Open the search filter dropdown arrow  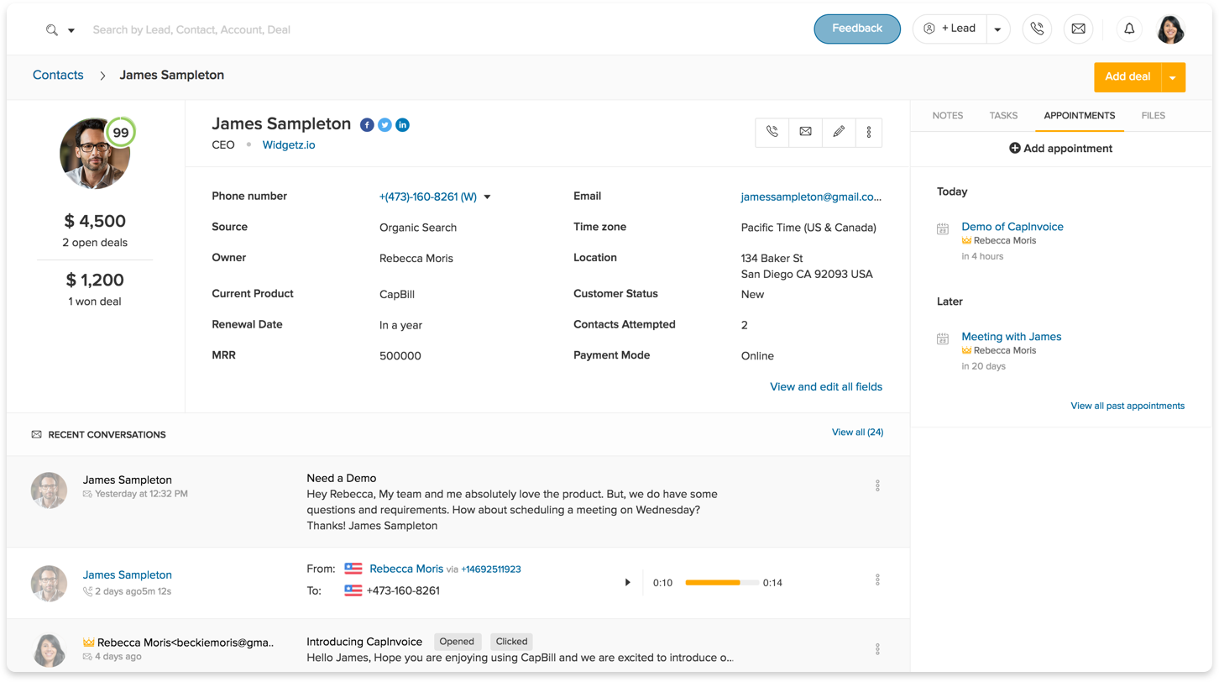[71, 30]
